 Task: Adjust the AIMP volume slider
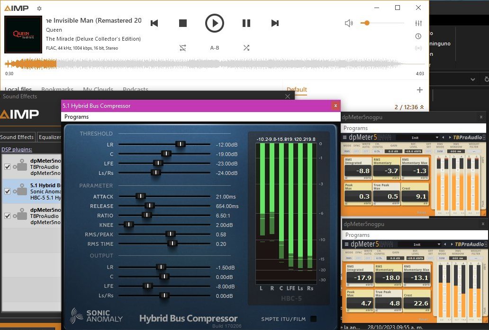(x=382, y=23)
